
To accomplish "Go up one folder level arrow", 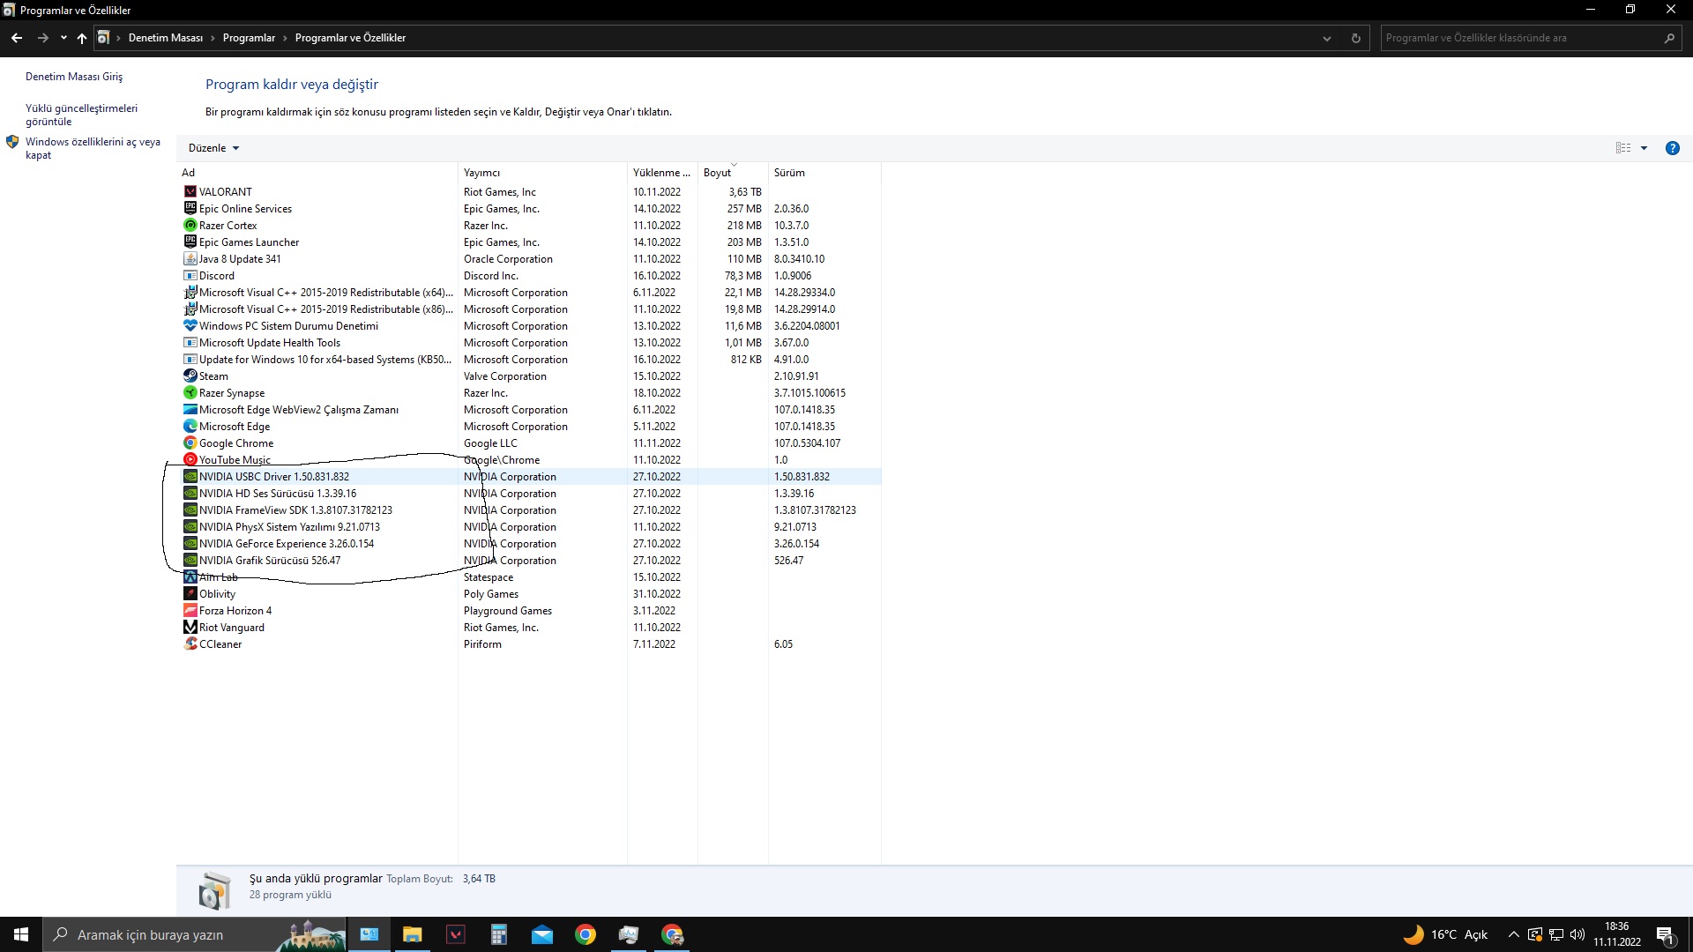I will click(x=82, y=38).
